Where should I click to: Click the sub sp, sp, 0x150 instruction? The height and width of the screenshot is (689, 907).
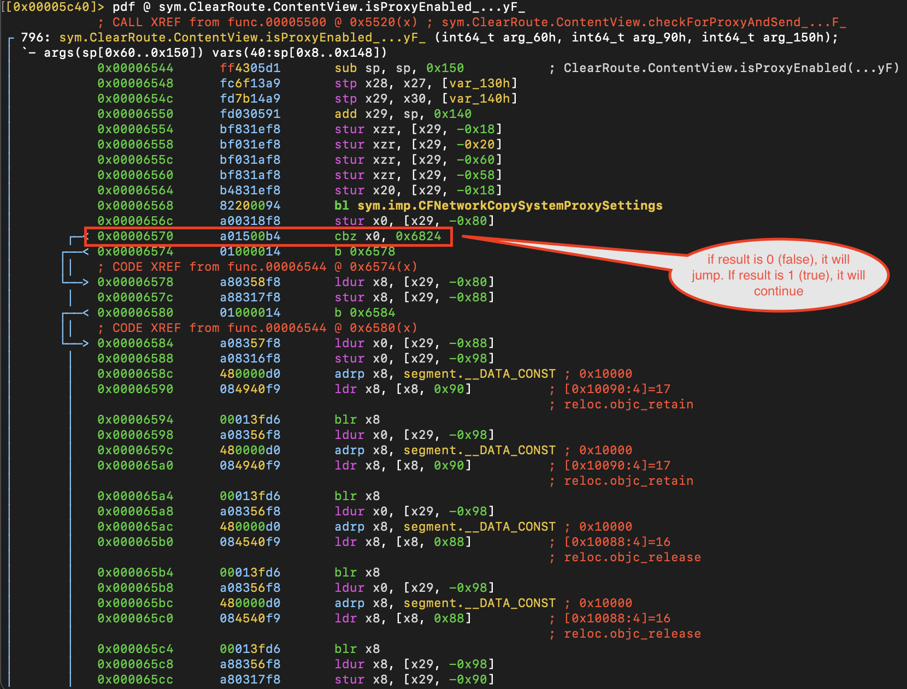399,68
